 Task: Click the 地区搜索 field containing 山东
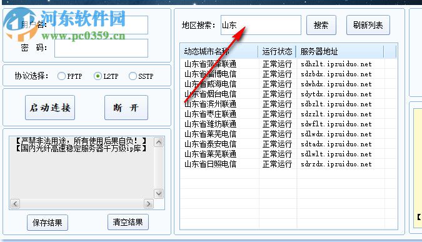(x=261, y=25)
